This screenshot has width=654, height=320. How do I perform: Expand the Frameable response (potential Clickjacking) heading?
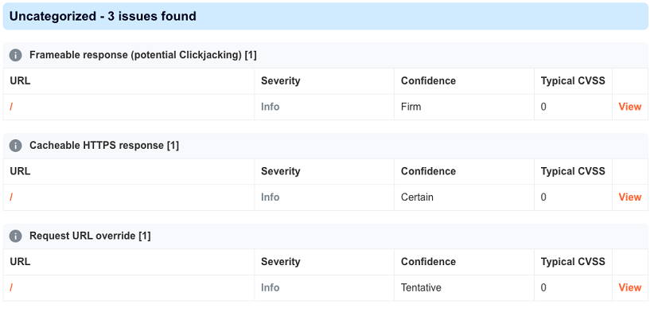pyautogui.click(x=143, y=55)
